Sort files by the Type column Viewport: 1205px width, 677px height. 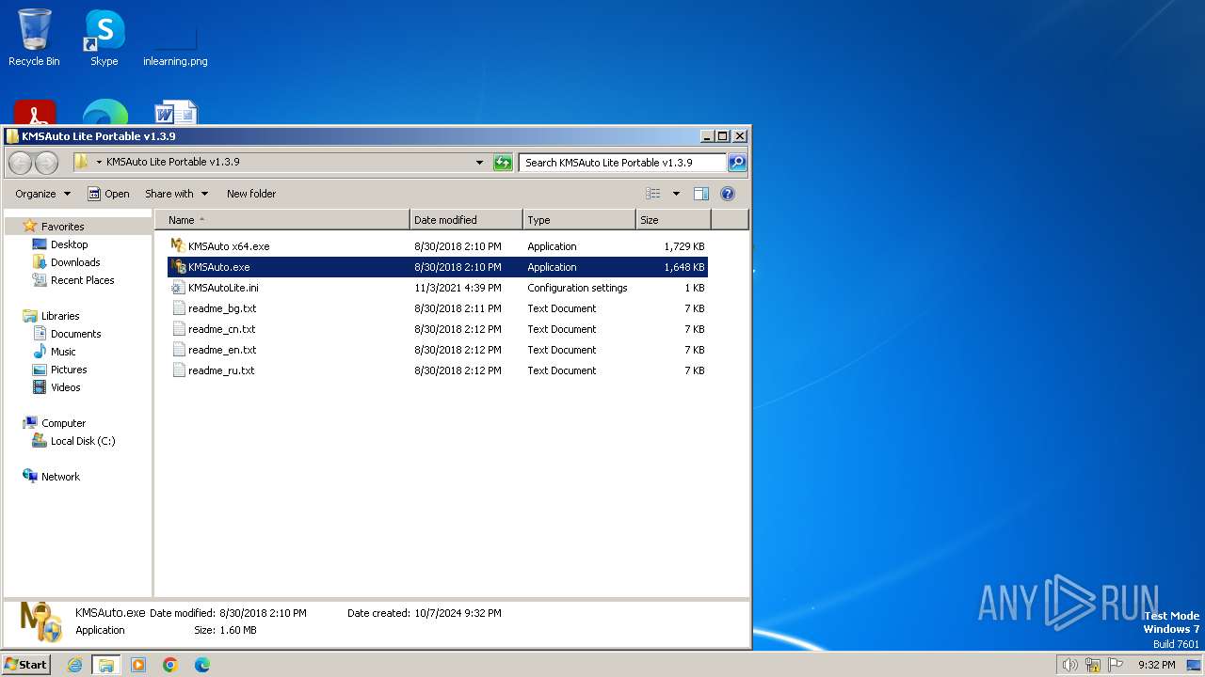580,220
